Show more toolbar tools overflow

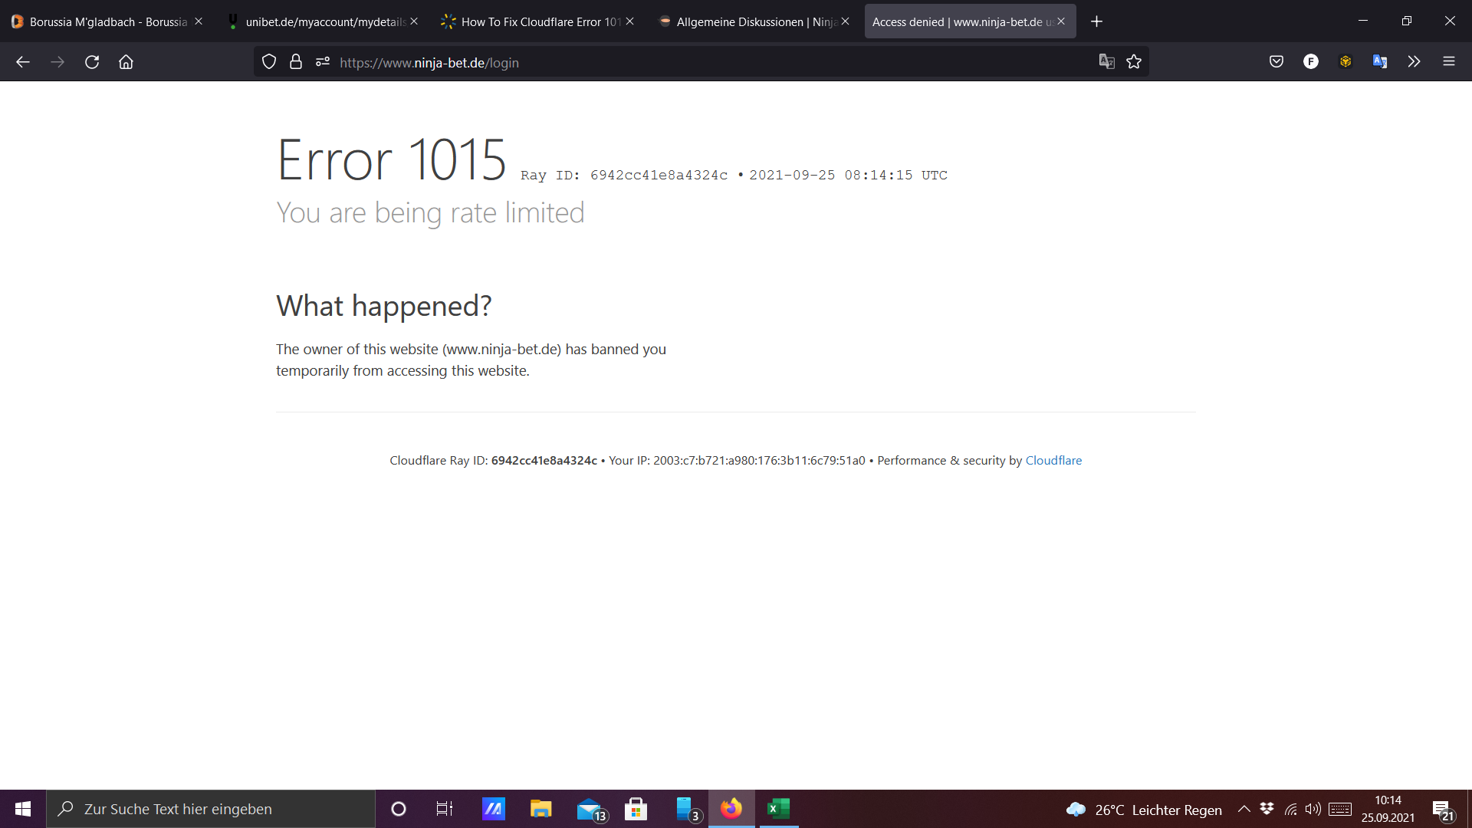pos(1414,62)
